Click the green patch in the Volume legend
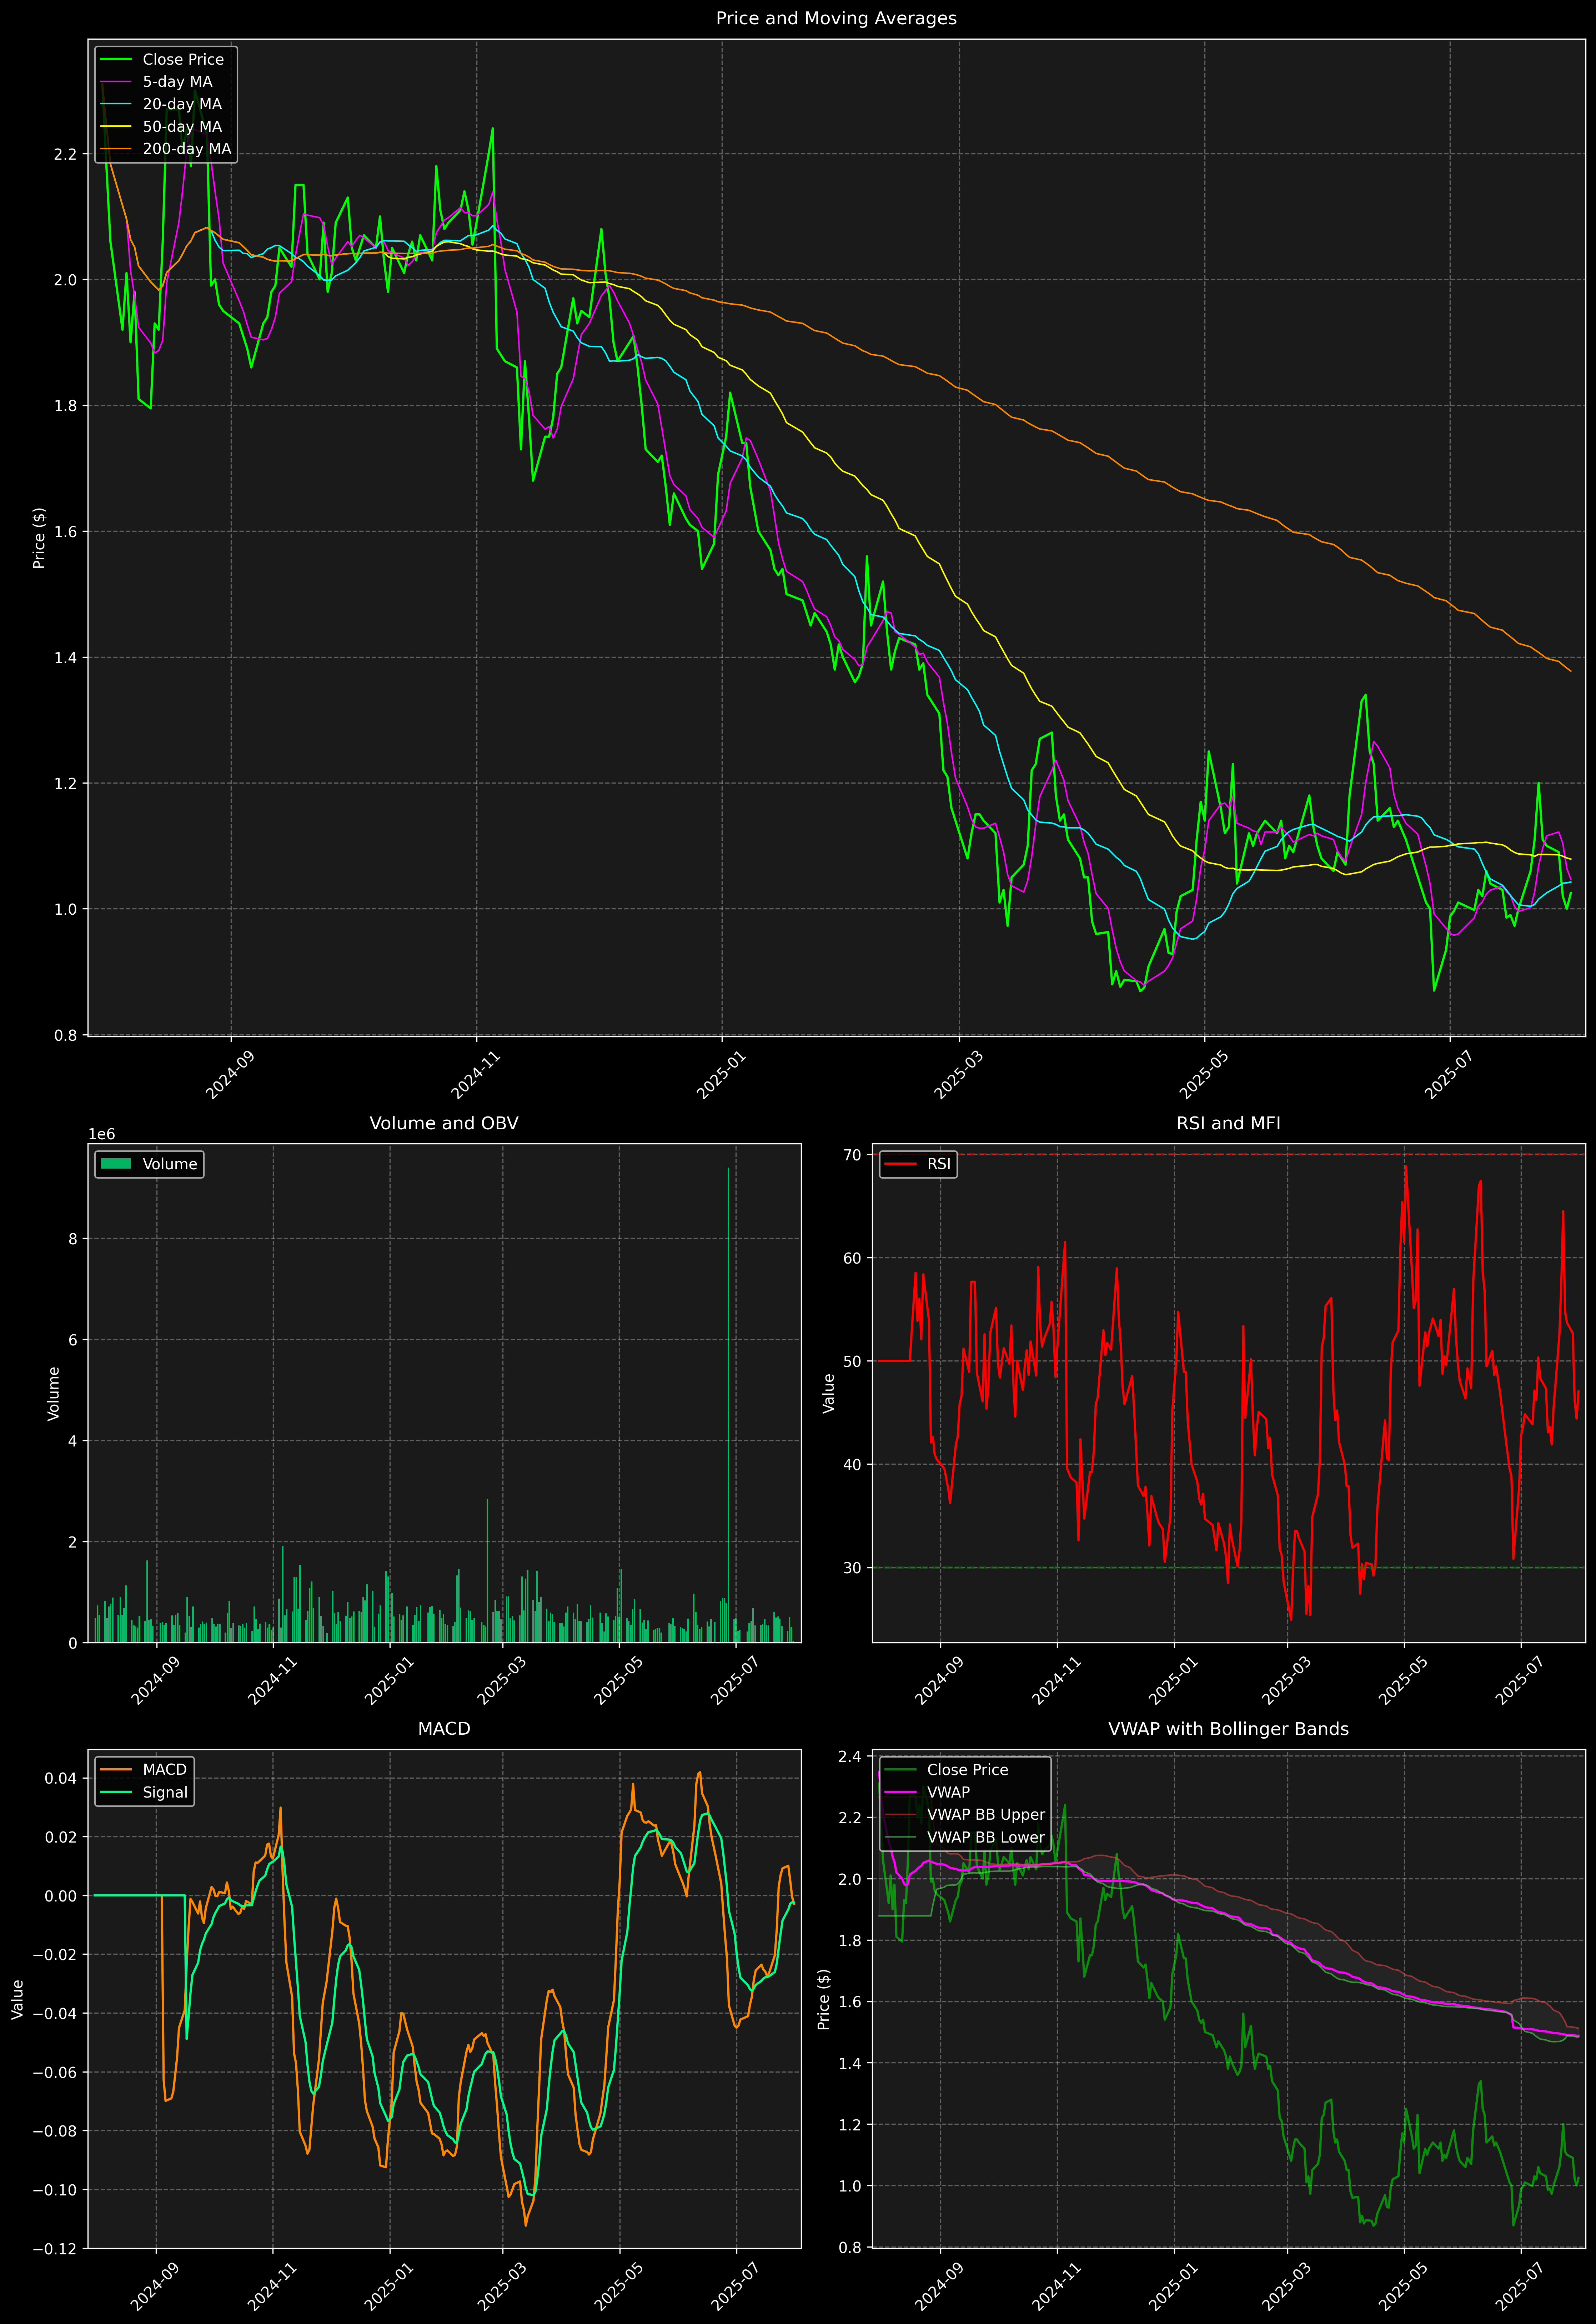The image size is (1596, 2324). point(116,1164)
